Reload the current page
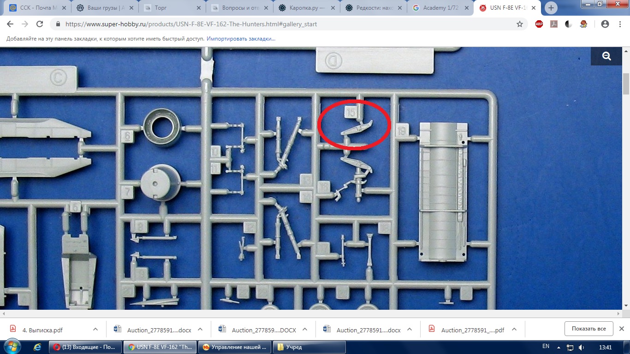The width and height of the screenshot is (630, 354). (x=40, y=24)
